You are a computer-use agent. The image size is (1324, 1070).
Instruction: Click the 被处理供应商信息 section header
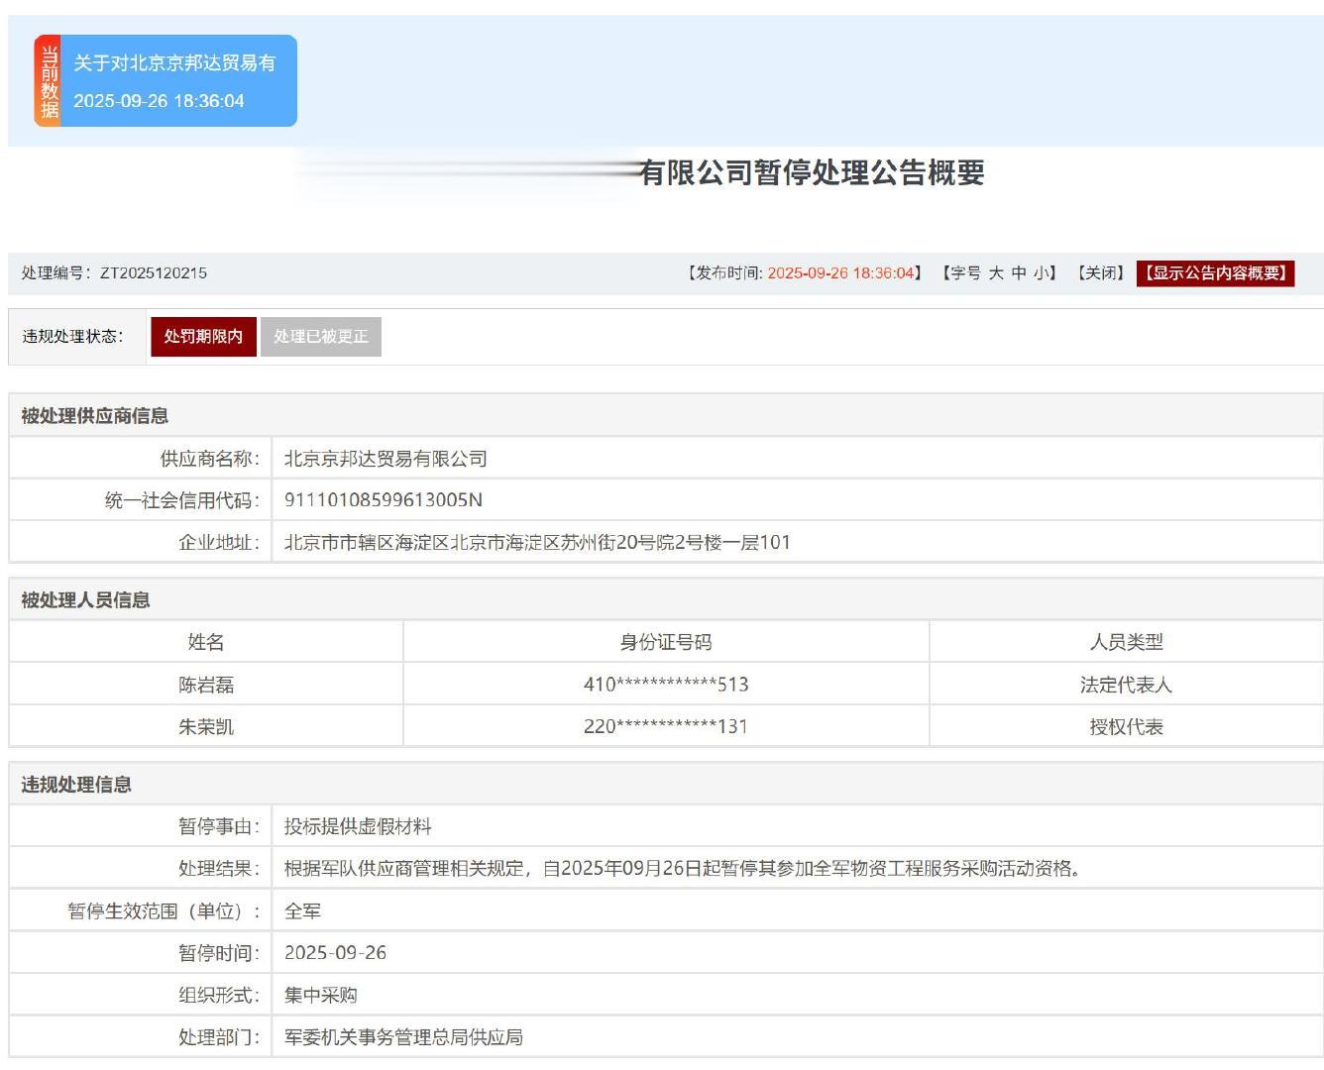click(95, 416)
